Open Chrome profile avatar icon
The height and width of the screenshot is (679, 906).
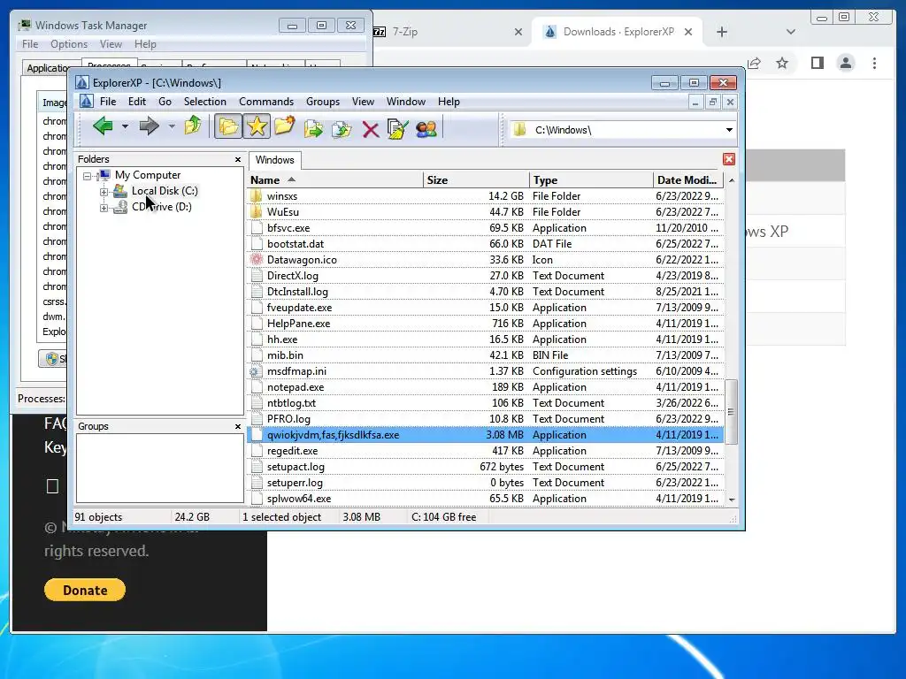point(845,63)
